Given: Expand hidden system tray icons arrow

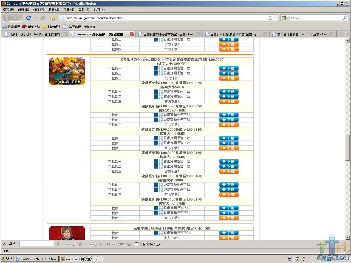Looking at the screenshot, I should tap(315, 259).
